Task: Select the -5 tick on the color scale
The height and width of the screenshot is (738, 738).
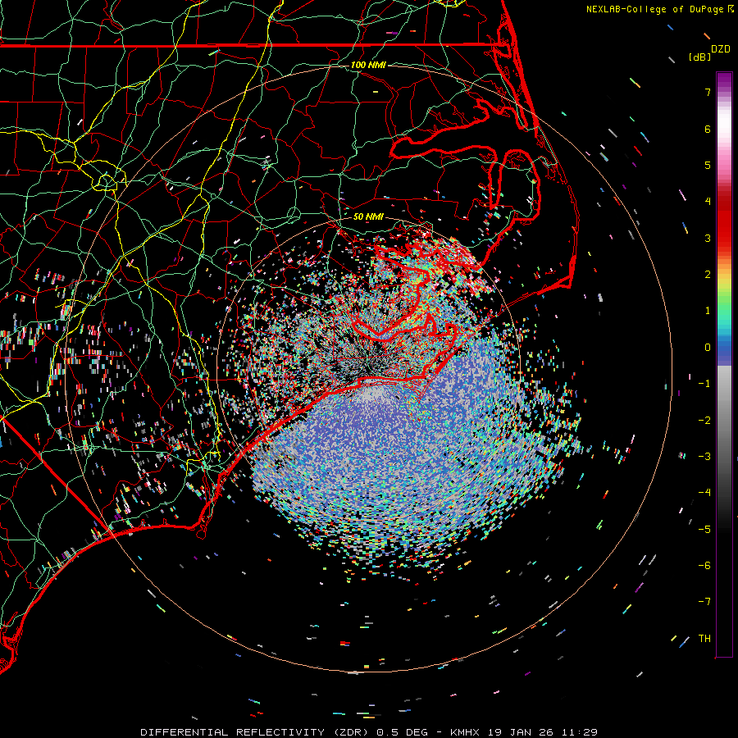Action: [704, 530]
